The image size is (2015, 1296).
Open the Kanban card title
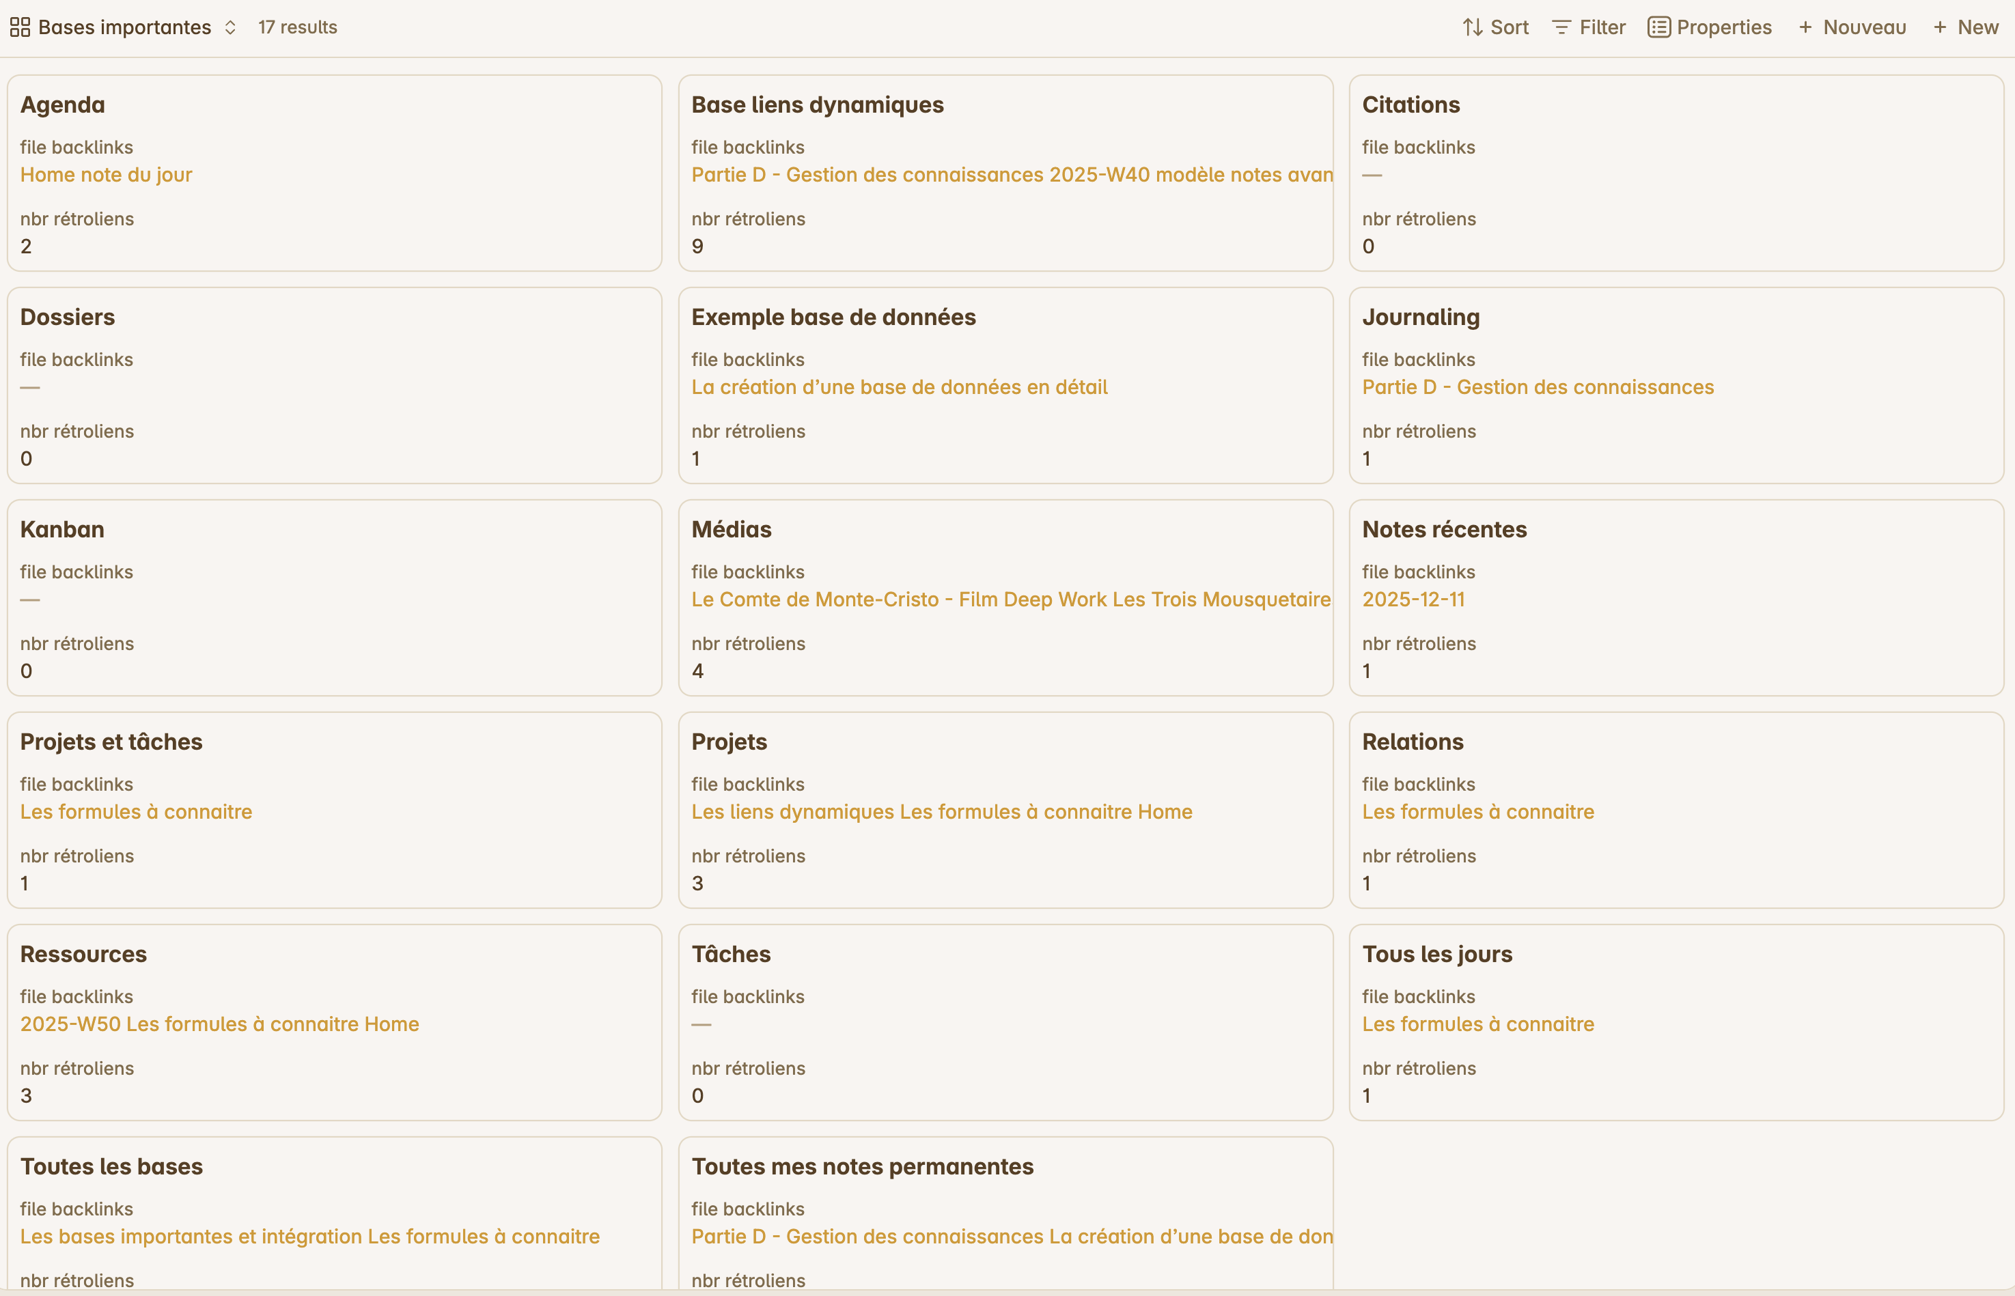[x=62, y=529]
